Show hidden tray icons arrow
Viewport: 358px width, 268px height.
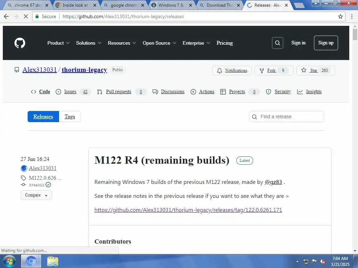click(297, 261)
